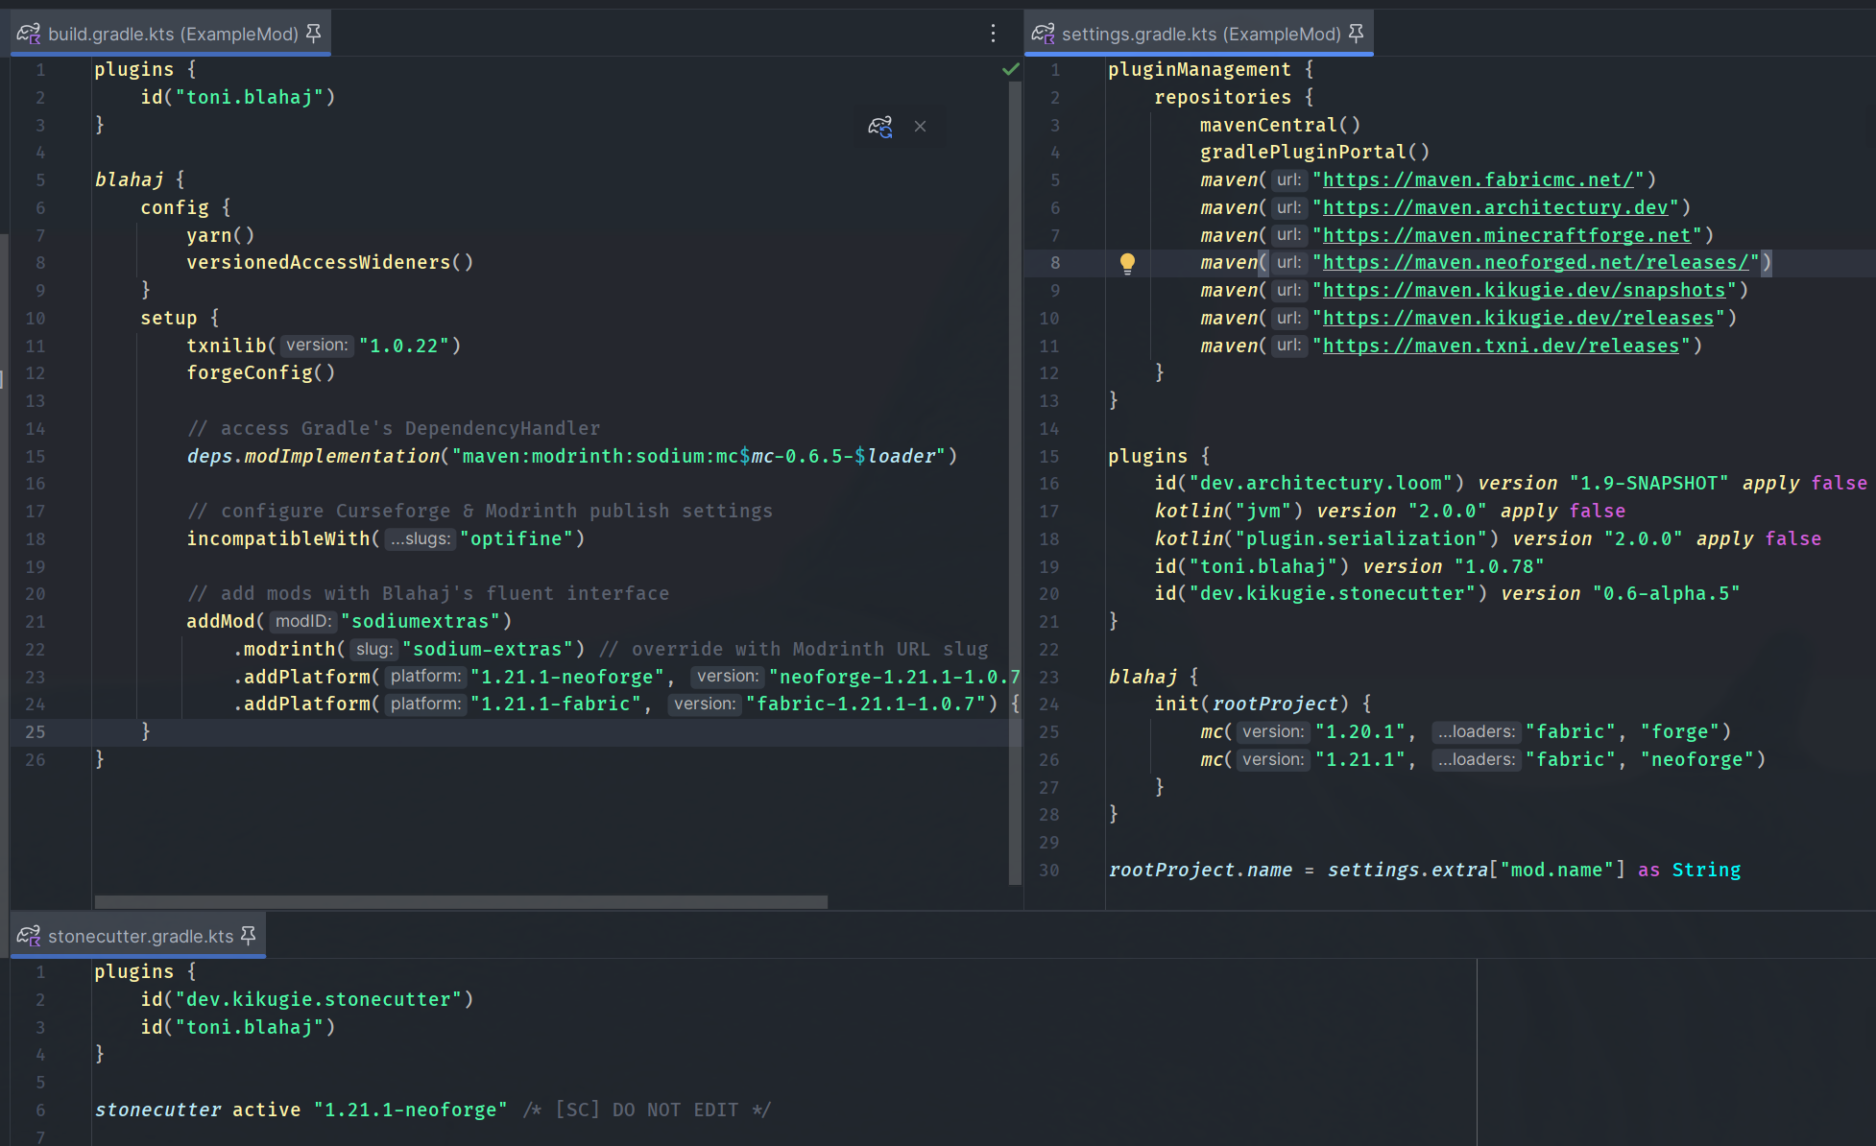Switch to the settings.gradle.kts (ExampleMod) tab
This screenshot has height=1146, width=1876.
1199,34
